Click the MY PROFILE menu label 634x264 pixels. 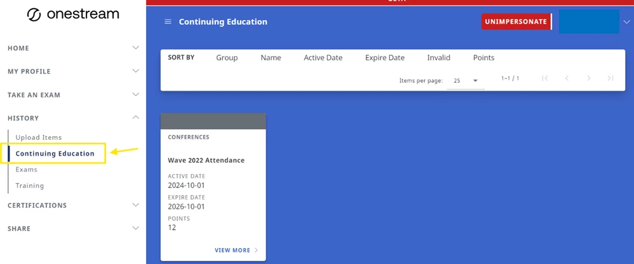(29, 72)
